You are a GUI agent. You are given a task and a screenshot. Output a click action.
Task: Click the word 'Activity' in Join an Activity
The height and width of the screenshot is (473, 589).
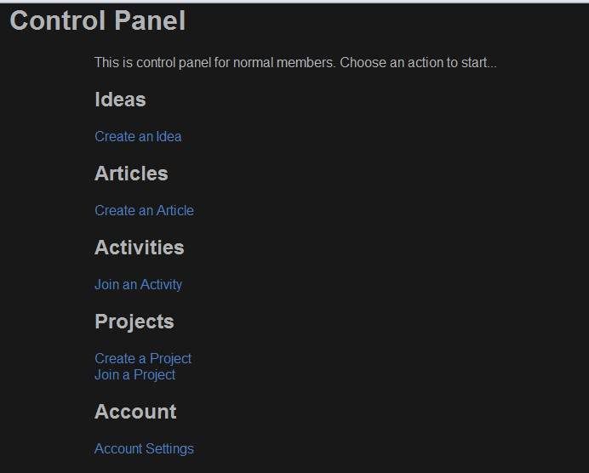(x=161, y=285)
